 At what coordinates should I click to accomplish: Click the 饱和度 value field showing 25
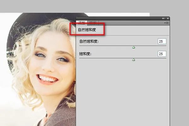(162, 54)
